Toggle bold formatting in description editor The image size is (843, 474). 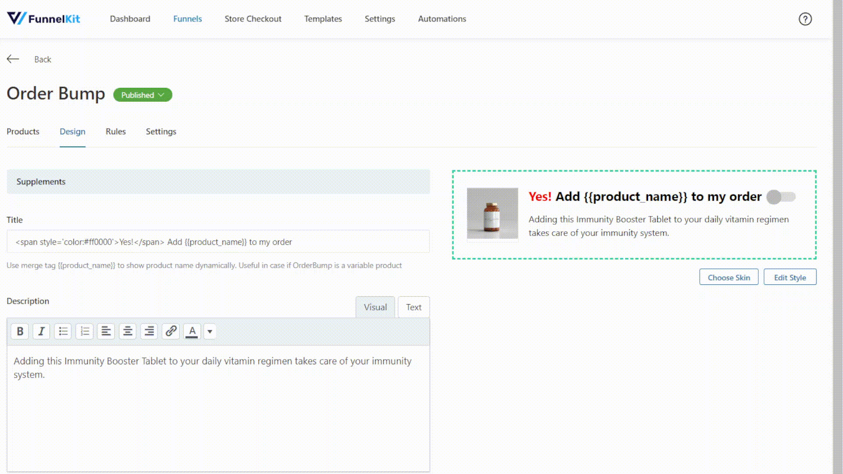tap(20, 331)
